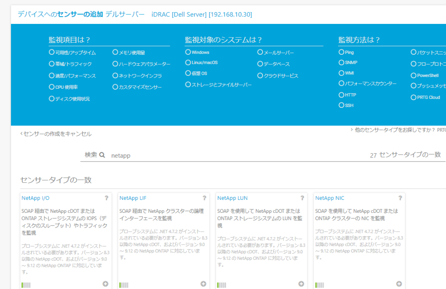Click the 監視対象のシステムは？ heading
Viewport: 446px width, 289px height.
tap(223, 40)
